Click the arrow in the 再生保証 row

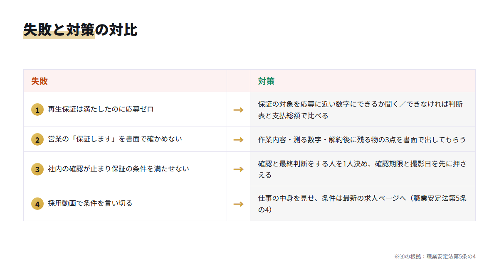(238, 110)
